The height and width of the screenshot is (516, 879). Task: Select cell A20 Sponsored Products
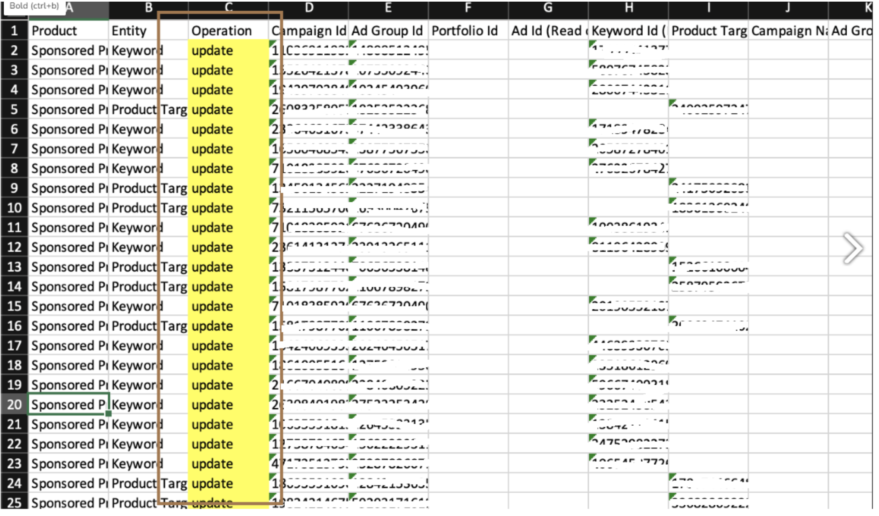click(68, 405)
